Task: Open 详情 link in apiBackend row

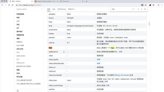Action: [x=120, y=52]
